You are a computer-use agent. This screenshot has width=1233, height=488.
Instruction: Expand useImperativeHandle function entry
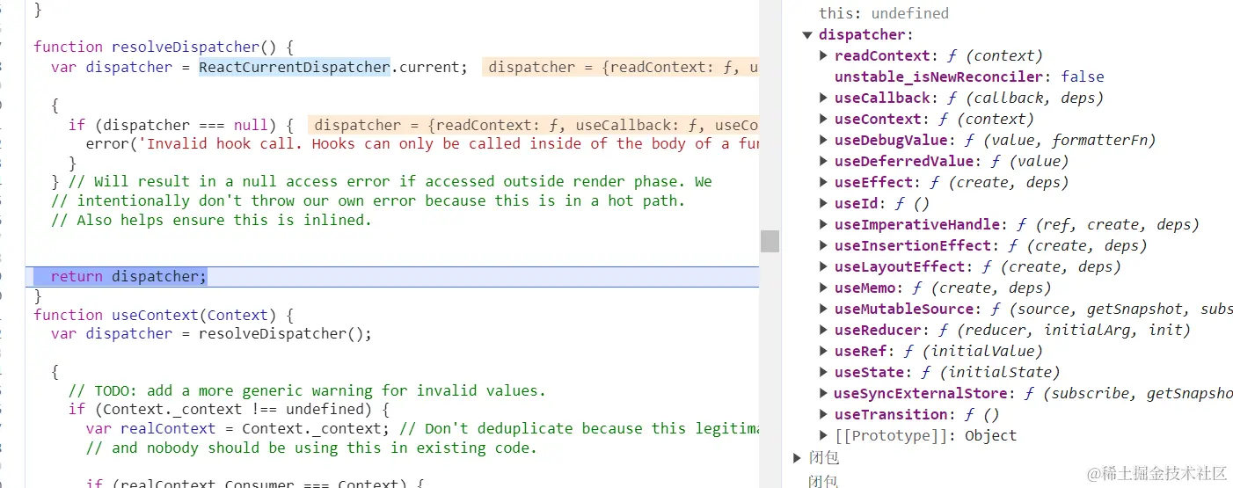click(824, 224)
